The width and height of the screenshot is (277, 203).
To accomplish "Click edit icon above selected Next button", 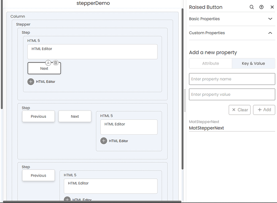I will [x=48, y=63].
